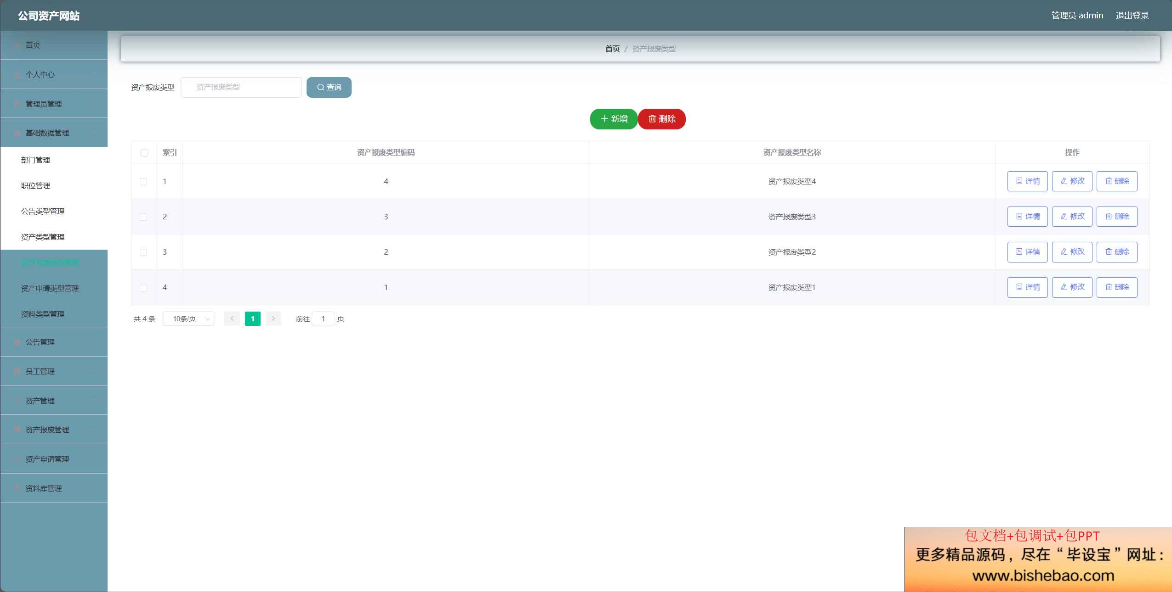Image resolution: width=1172 pixels, height=592 pixels.
Task: Check the row with index 3
Action: pos(143,252)
